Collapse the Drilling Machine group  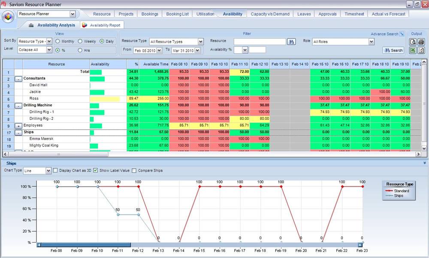[18, 106]
